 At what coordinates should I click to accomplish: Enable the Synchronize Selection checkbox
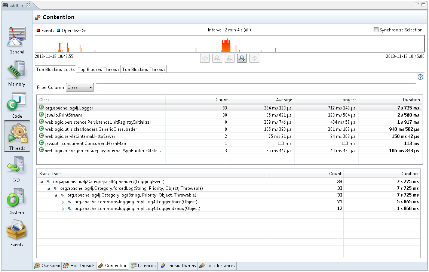pos(376,30)
